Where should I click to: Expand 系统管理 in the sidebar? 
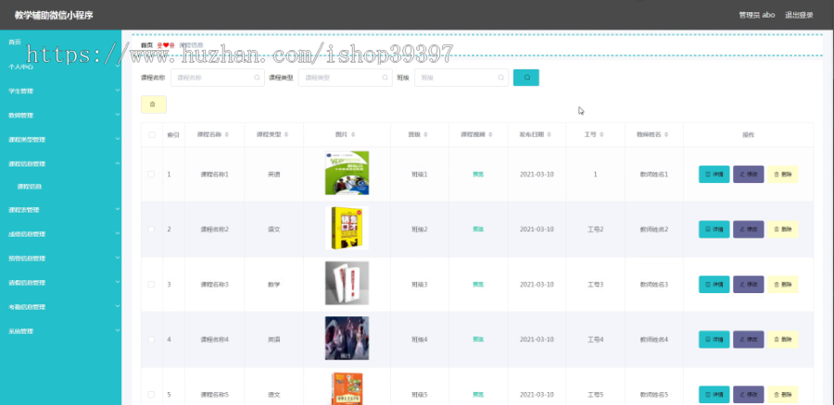coord(60,331)
